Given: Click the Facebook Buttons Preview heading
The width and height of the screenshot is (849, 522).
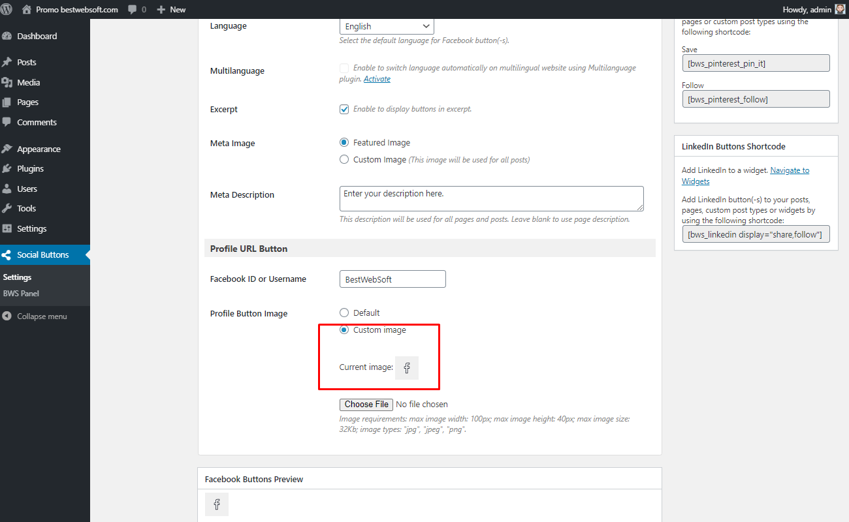Looking at the screenshot, I should 254,479.
